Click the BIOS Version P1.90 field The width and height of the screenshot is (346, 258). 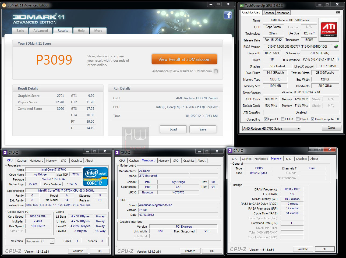coord(178,210)
